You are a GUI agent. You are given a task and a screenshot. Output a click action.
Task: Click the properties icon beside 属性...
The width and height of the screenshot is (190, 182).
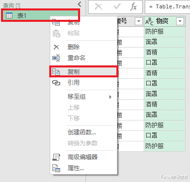(56, 168)
